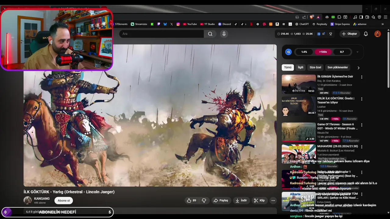The height and width of the screenshot is (219, 390).
Task: Click the vidIQ 0.7 score pill
Action: 342,52
